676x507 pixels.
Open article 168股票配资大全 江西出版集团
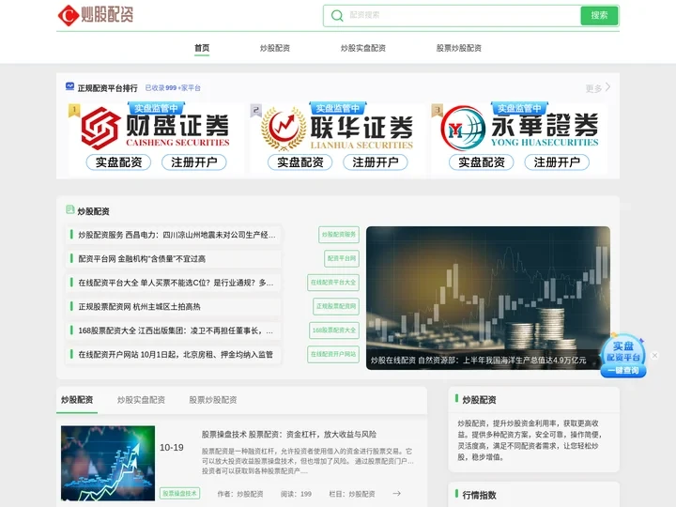click(176, 330)
